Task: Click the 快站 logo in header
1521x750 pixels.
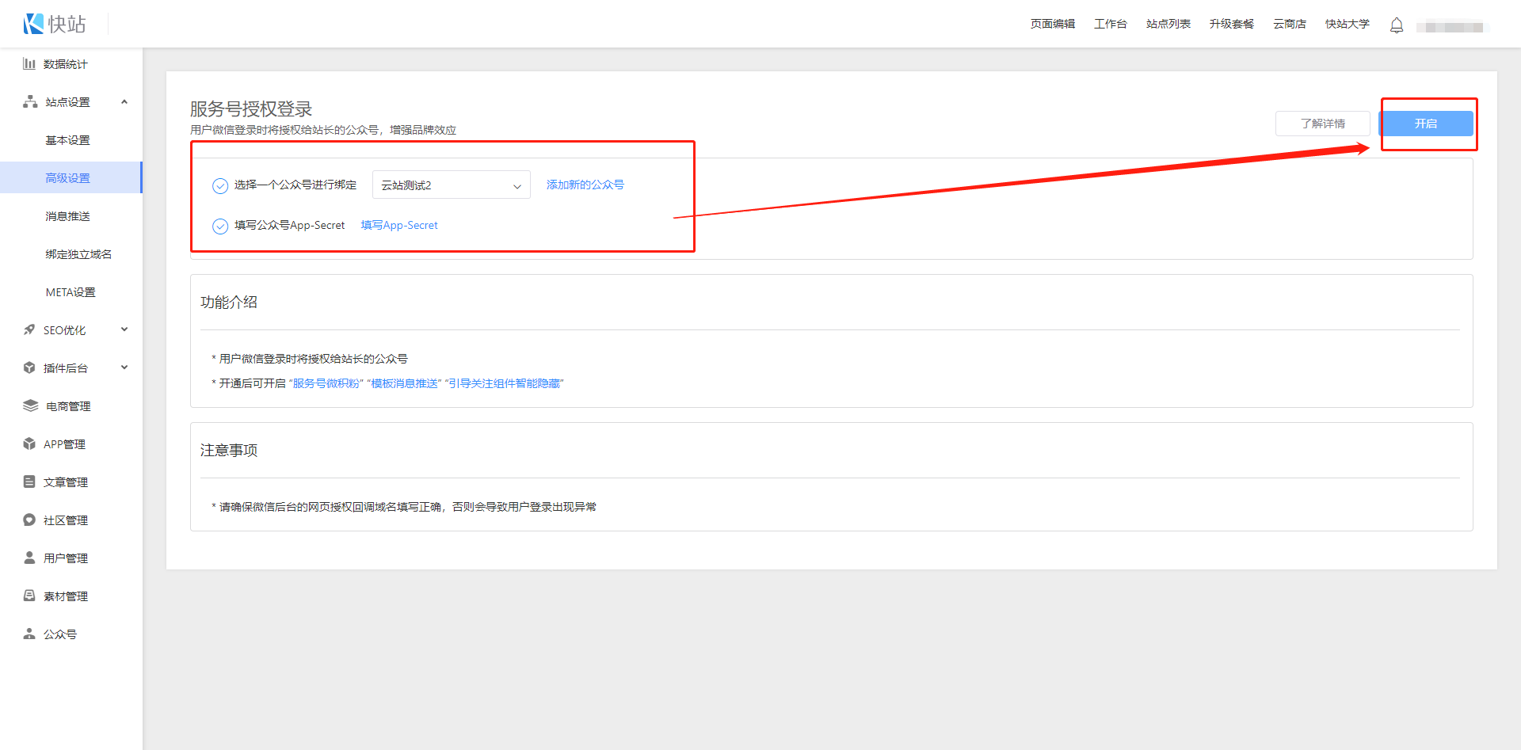Action: (x=54, y=24)
